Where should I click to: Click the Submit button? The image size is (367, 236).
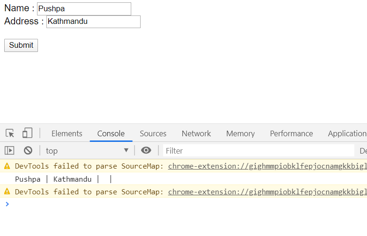click(21, 45)
